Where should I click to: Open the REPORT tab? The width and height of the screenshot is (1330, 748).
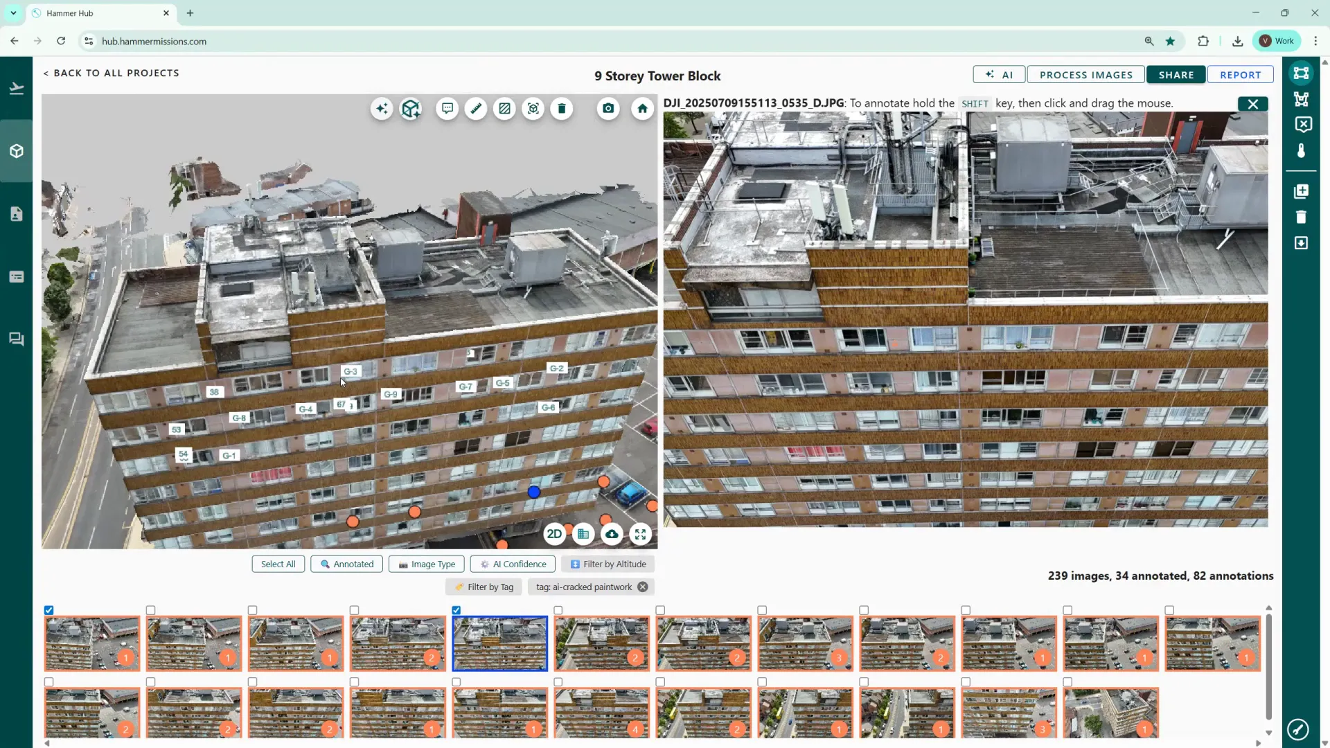pyautogui.click(x=1240, y=75)
